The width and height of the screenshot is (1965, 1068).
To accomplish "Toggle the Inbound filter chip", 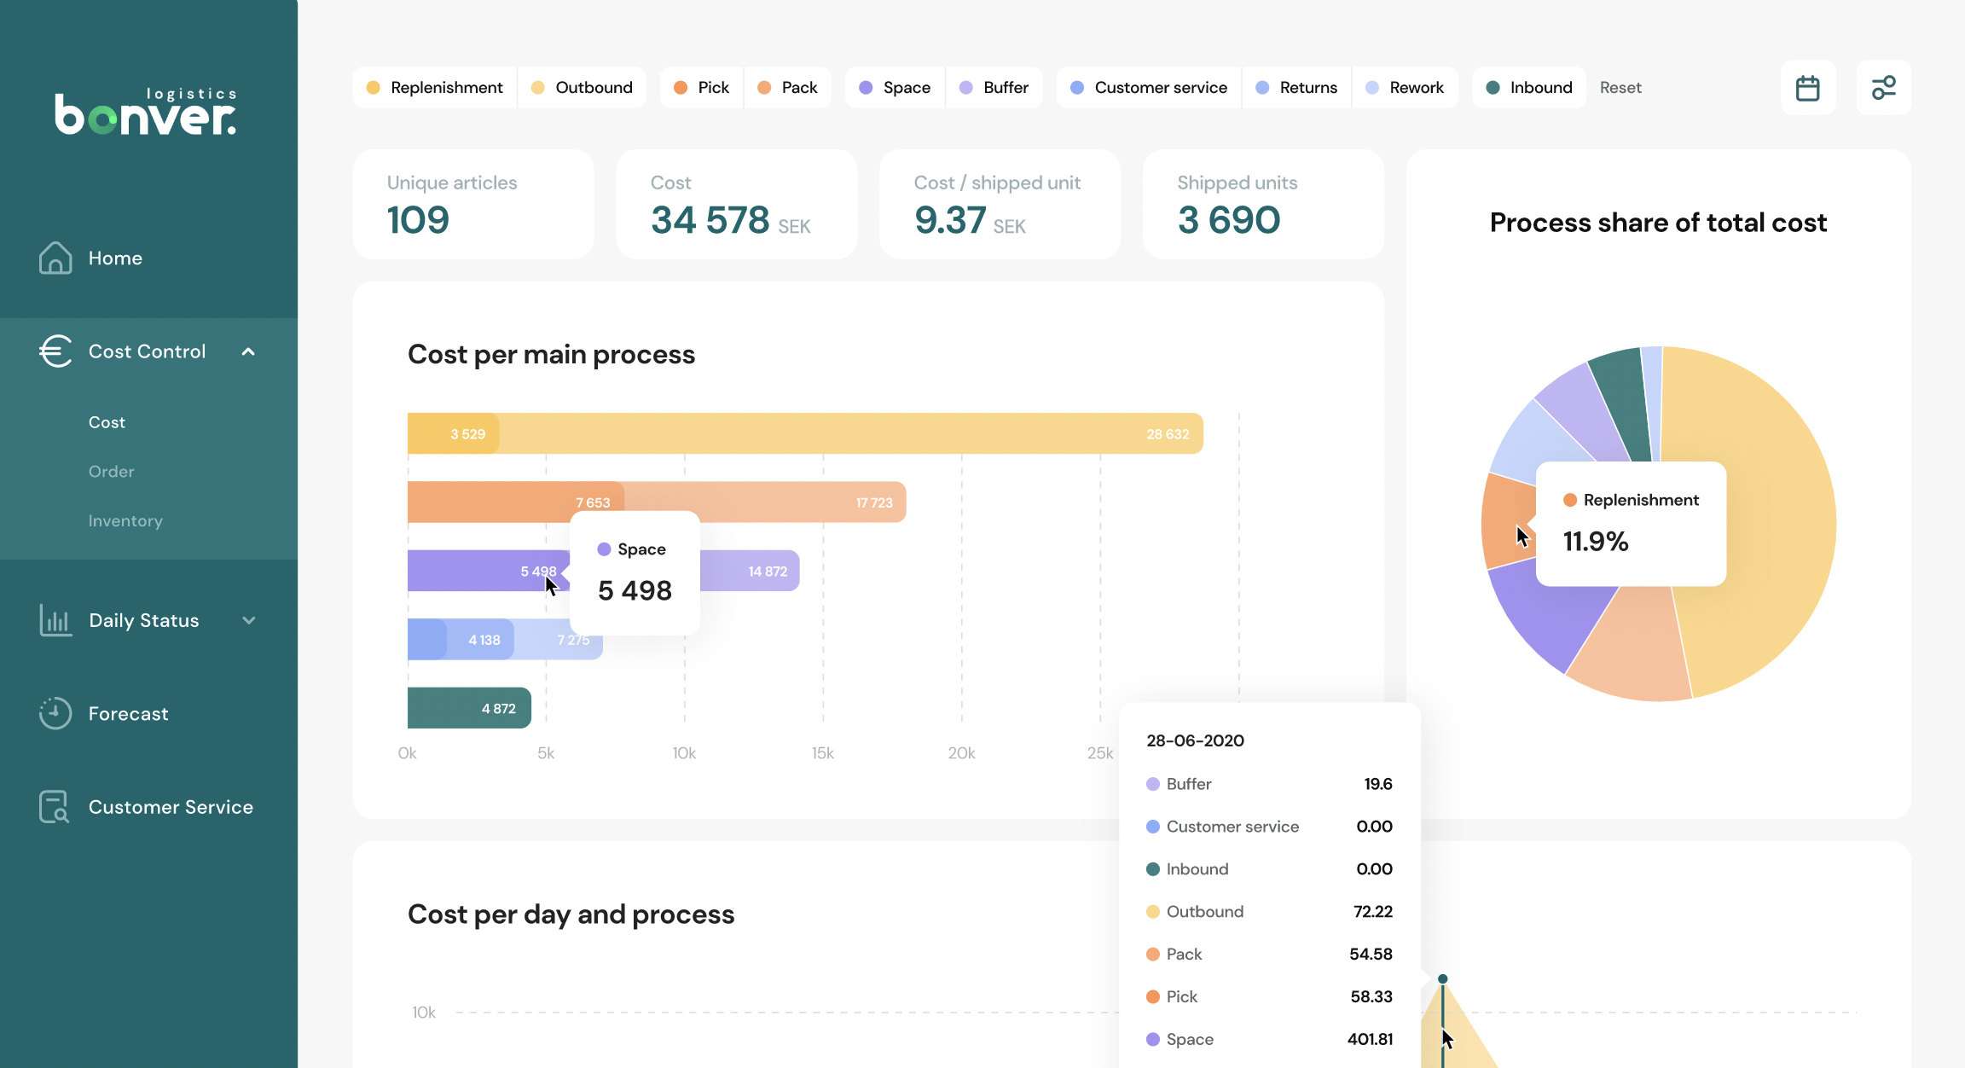I will pyautogui.click(x=1529, y=87).
